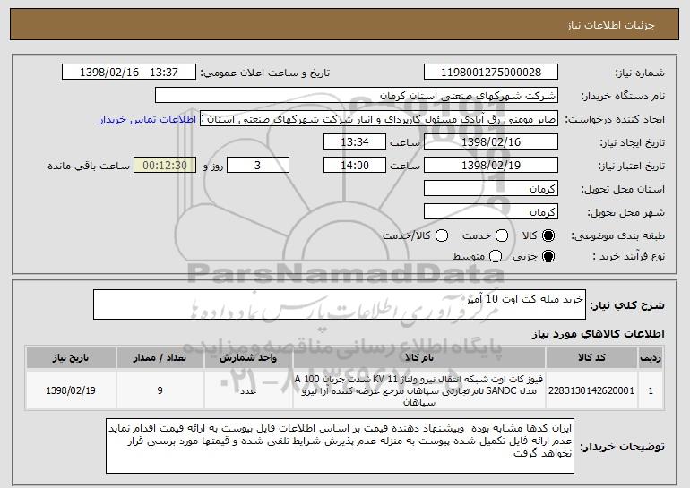Click the ساعت باقی مانده label

[x=89, y=166]
